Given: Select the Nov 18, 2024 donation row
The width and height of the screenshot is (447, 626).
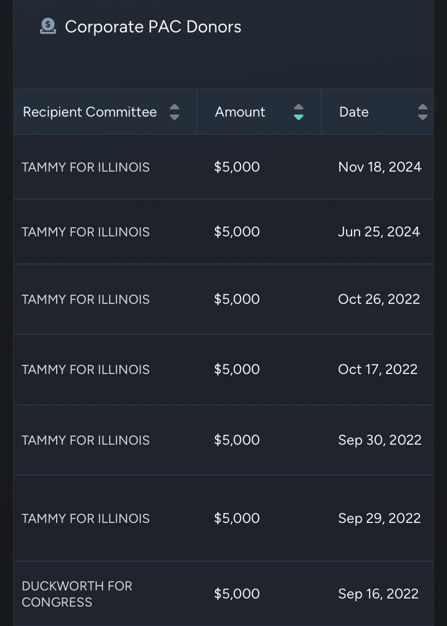Looking at the screenshot, I should (223, 167).
